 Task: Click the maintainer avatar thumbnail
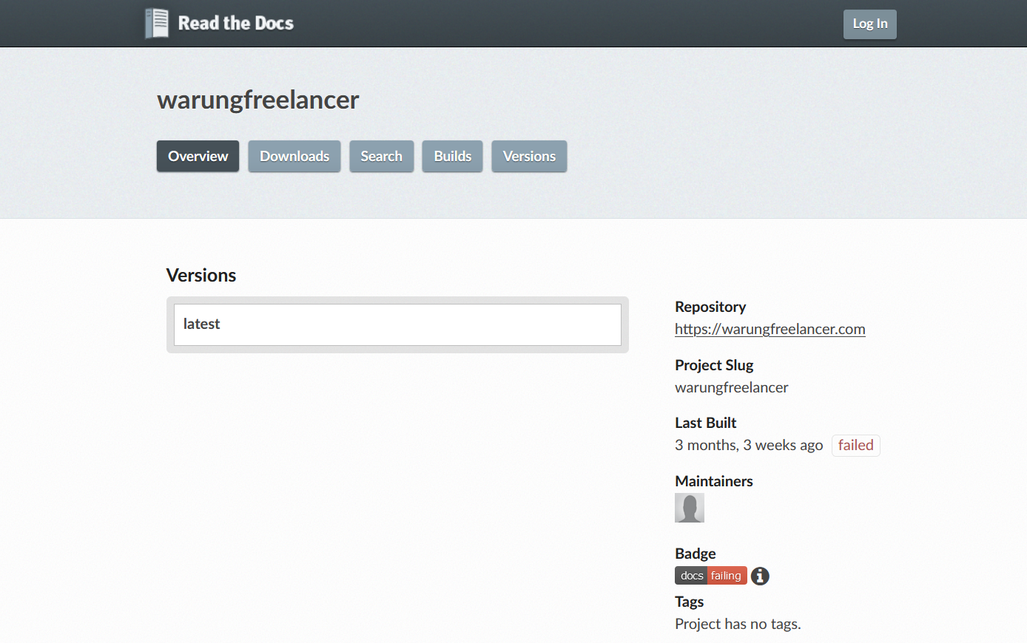[689, 508]
